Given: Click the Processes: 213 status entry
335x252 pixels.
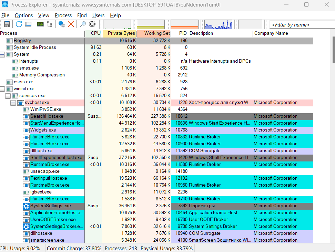Looking at the screenshot, I should point(121,249).
